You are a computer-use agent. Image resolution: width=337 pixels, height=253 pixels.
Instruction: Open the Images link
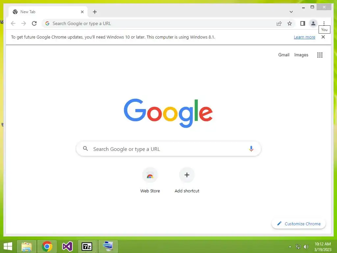tap(301, 55)
